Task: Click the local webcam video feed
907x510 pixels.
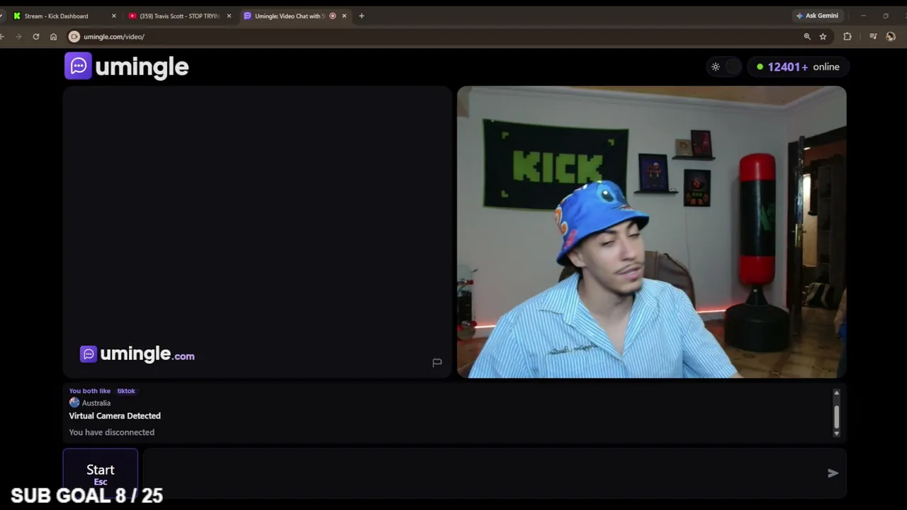Action: pos(652,232)
